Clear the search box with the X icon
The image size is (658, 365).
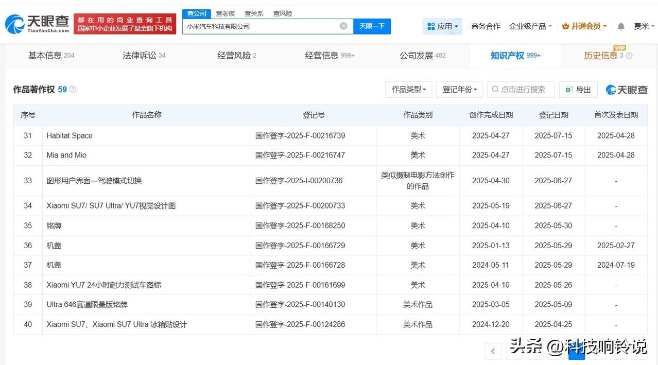tap(343, 26)
